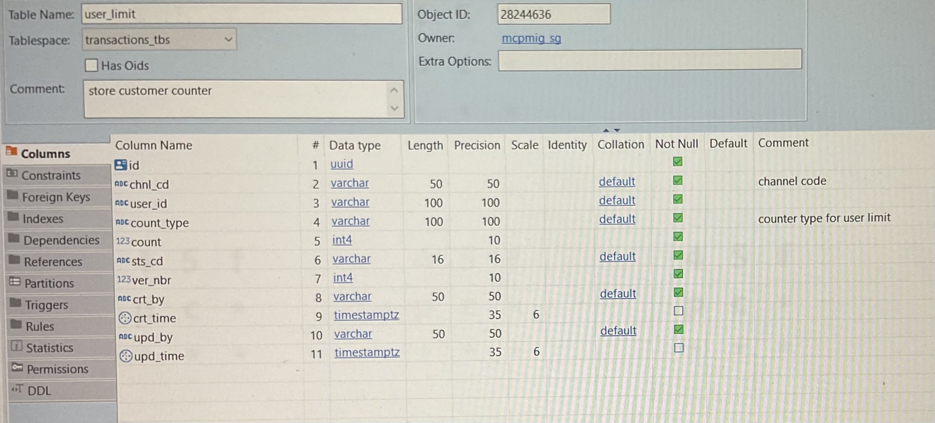Click the crt_time clock icon
The height and width of the screenshot is (423, 935).
click(125, 318)
